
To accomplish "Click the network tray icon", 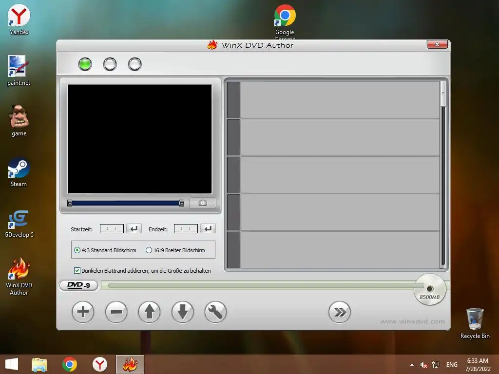I will [x=436, y=365].
